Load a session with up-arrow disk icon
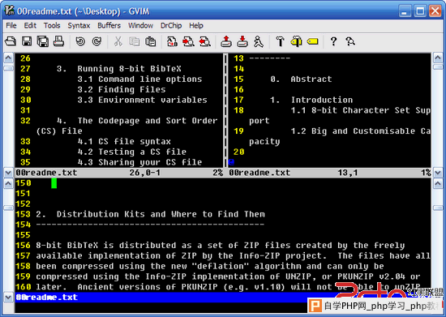Screen dimensions: 446x317 [x=226, y=41]
